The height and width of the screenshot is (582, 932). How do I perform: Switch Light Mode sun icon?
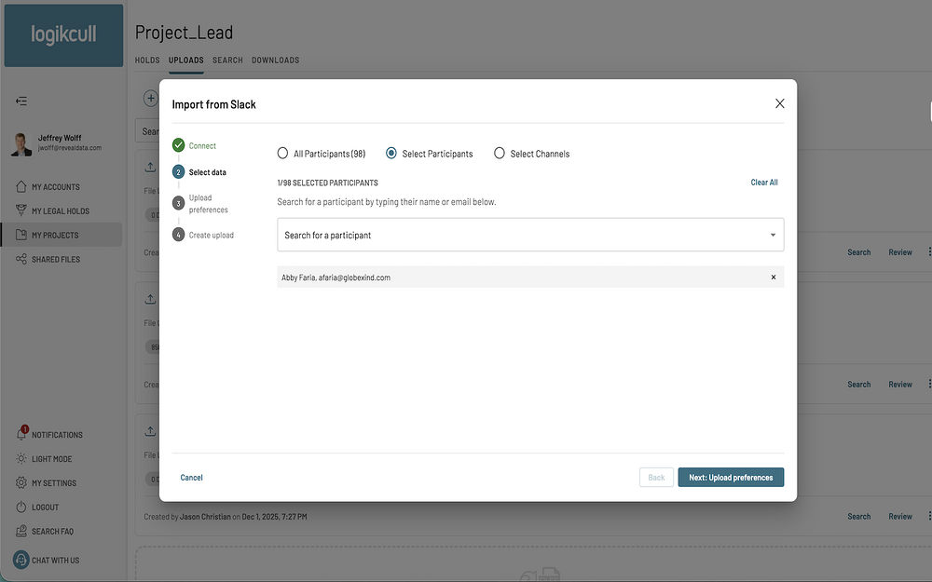(21, 458)
